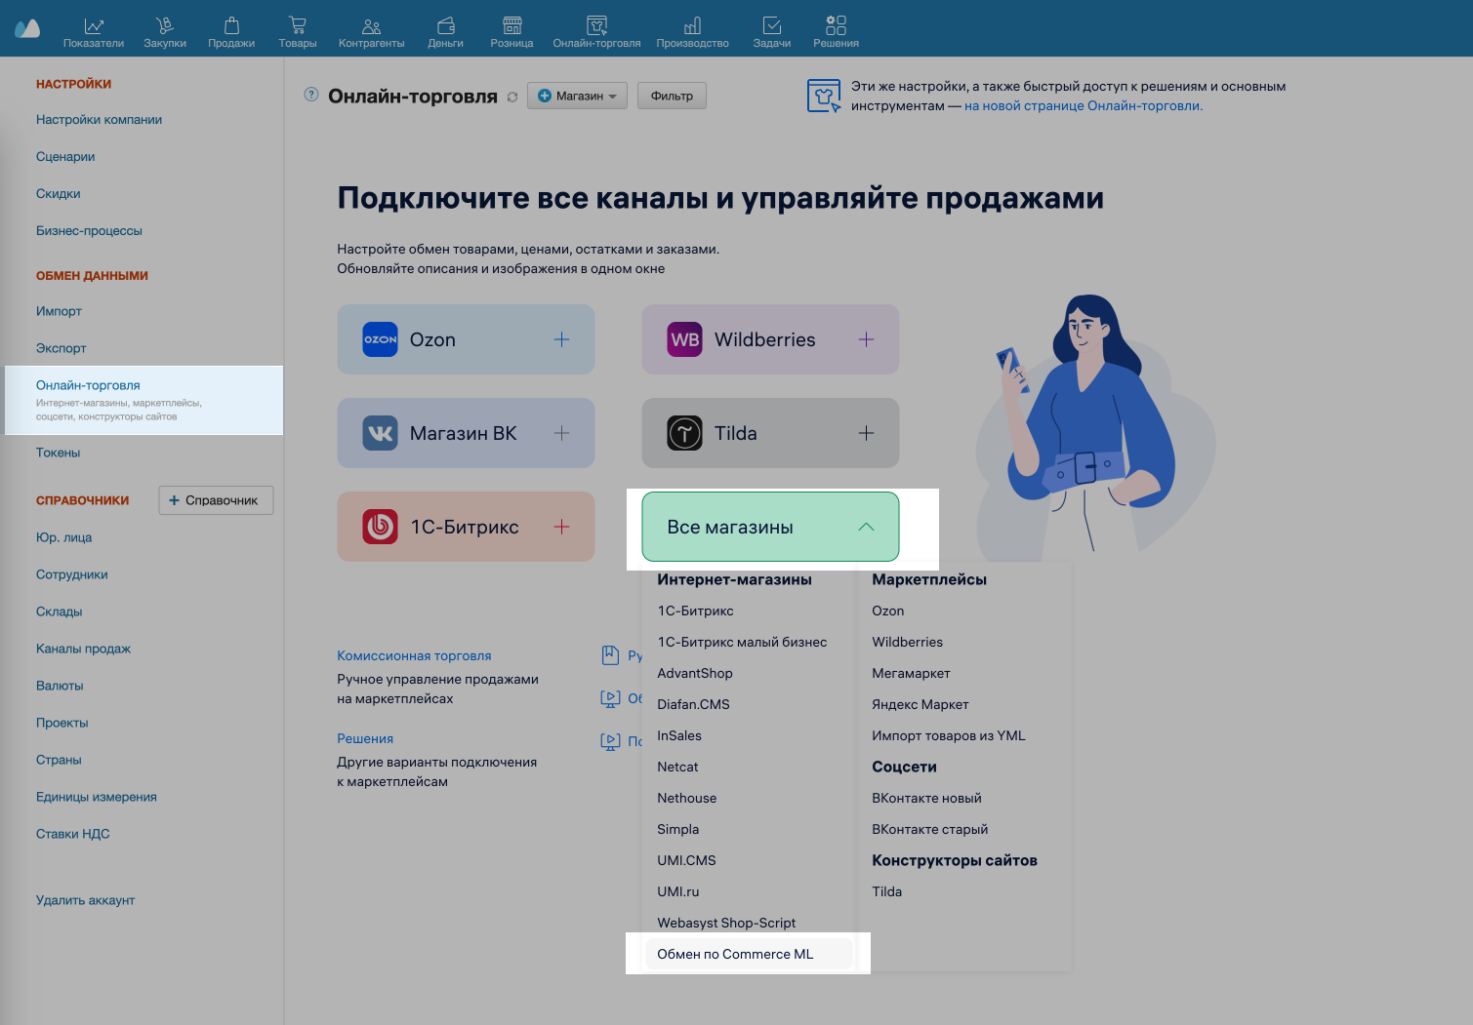Image resolution: width=1473 pixels, height=1025 pixels.
Task: Open Сценарии in sidebar
Action: (65, 156)
